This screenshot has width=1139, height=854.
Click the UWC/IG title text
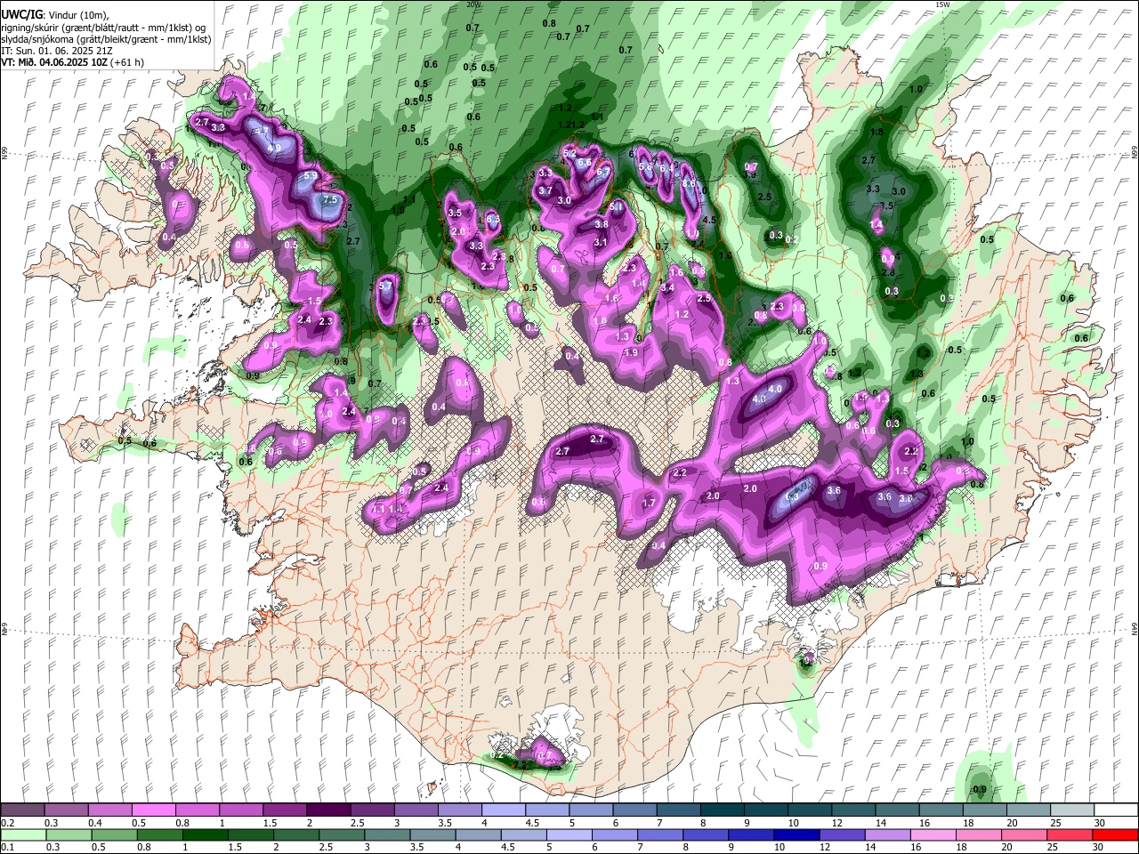coord(21,15)
